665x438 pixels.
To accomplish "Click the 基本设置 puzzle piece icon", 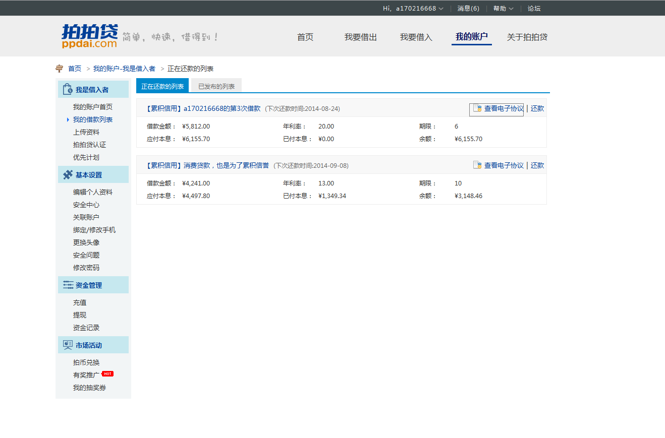I will 68,175.
